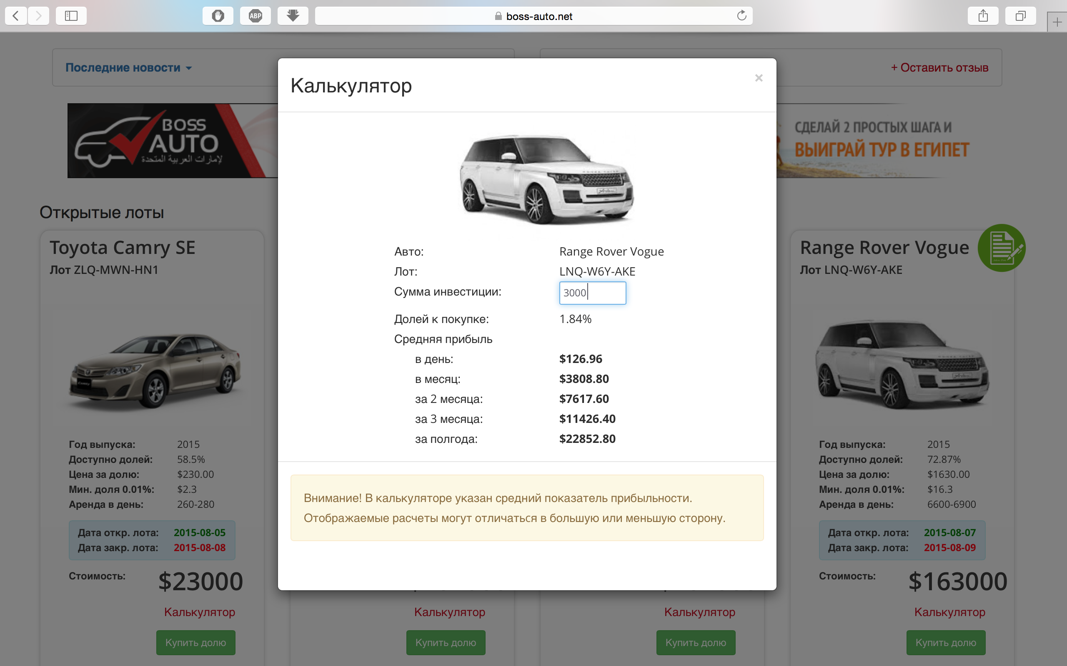The width and height of the screenshot is (1067, 666).
Task: Click the download arrow extension icon
Action: [x=293, y=16]
